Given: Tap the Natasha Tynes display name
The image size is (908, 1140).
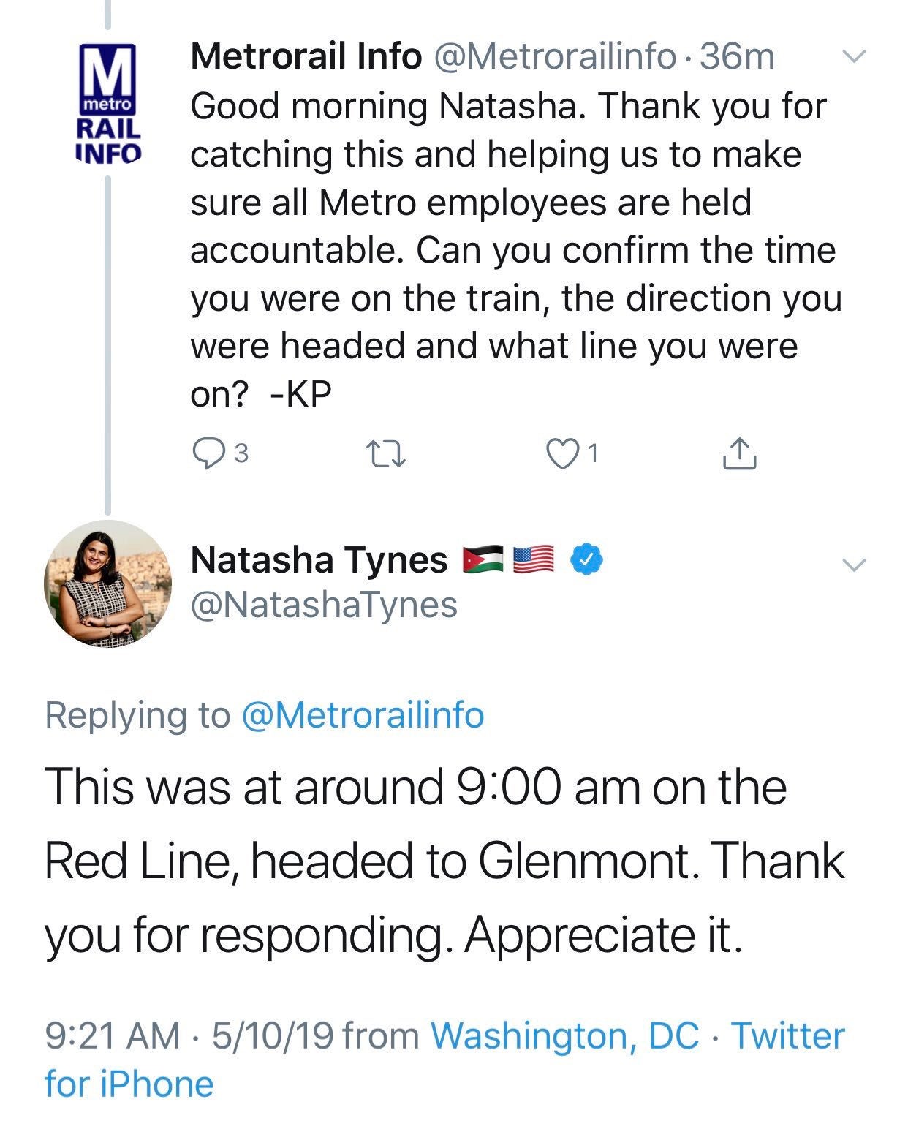Looking at the screenshot, I should [319, 560].
